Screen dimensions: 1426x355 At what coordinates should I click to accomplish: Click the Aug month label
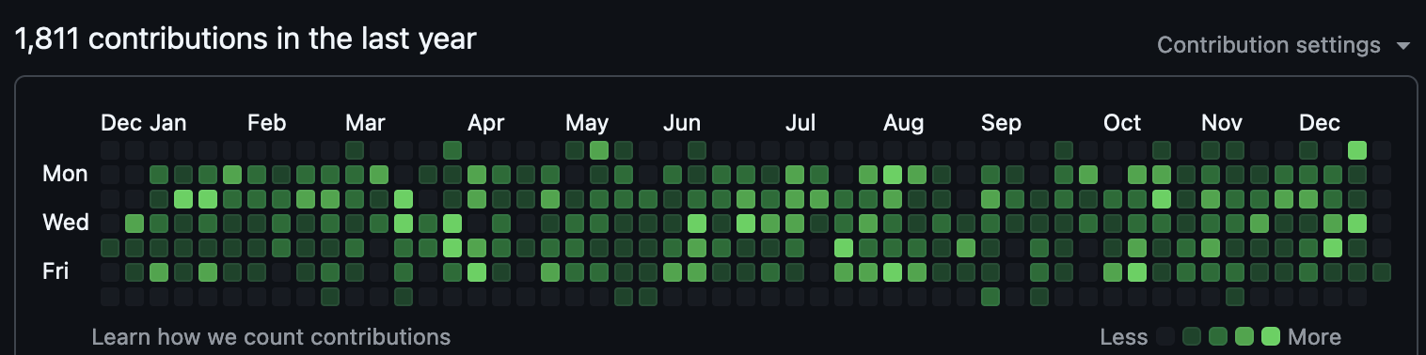pyautogui.click(x=903, y=123)
